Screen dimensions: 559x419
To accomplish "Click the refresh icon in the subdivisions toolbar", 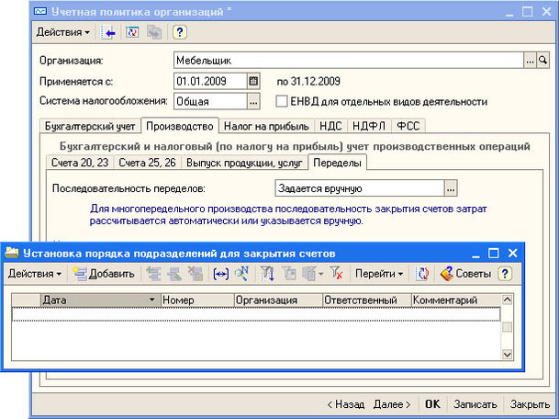I will pos(423,273).
